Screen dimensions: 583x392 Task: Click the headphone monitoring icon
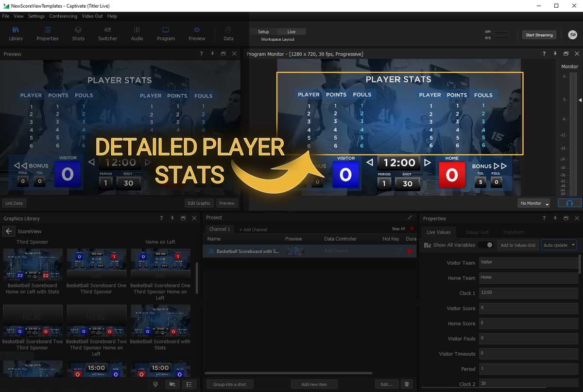[x=569, y=203]
